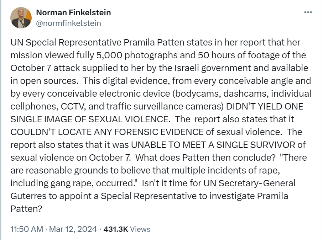This screenshot has width=323, height=240.
Task: Click Norman Finkelstein's profile avatar photo
Action: coord(21,18)
